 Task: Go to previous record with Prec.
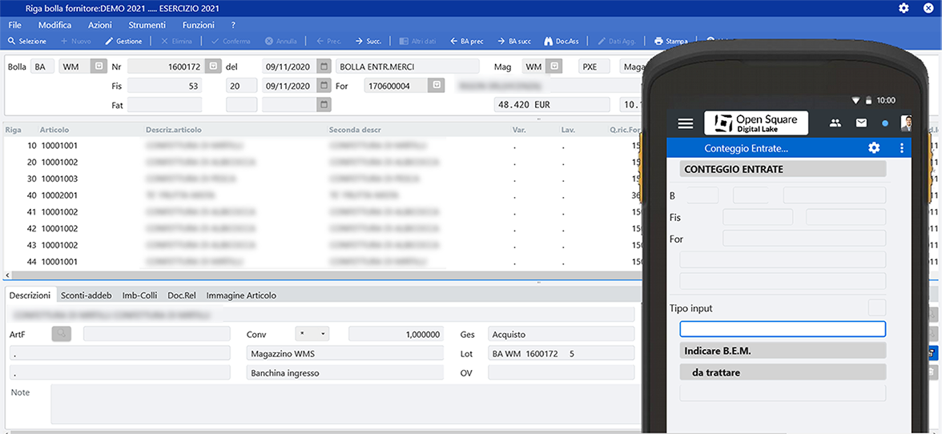tap(328, 42)
